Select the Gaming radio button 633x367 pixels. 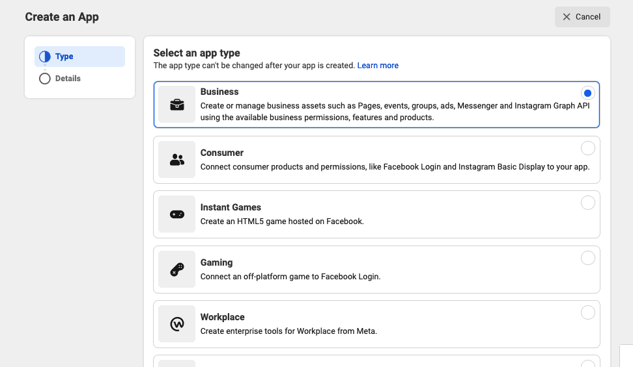tap(588, 258)
